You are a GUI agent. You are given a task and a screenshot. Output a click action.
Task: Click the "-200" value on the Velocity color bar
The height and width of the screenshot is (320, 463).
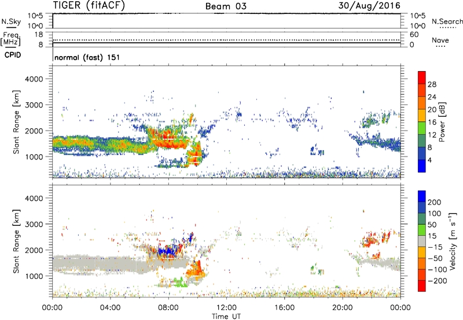coord(437,281)
